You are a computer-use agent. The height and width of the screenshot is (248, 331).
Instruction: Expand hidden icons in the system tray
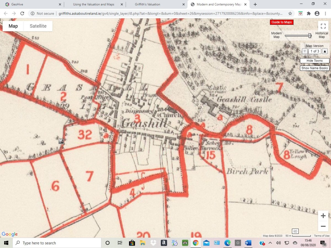coord(270,243)
